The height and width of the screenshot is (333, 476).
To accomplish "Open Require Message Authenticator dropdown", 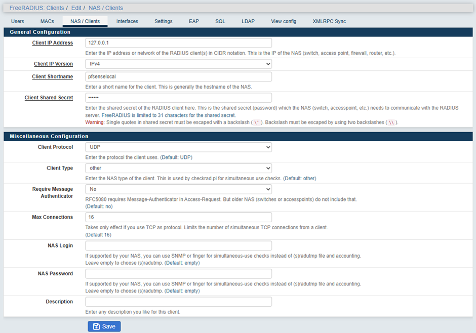I will coord(178,189).
